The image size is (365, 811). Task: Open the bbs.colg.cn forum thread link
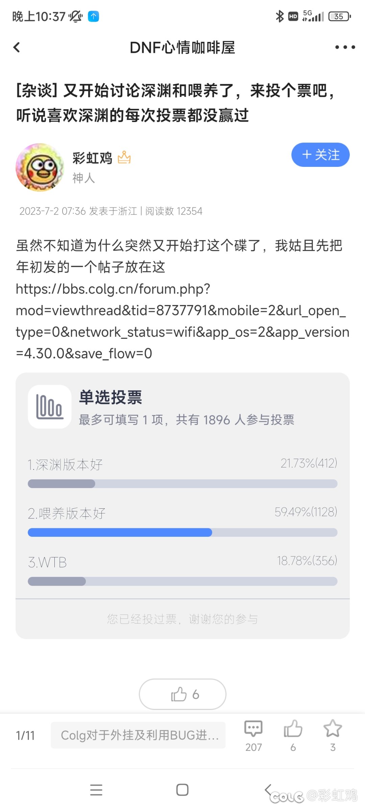[x=182, y=321]
